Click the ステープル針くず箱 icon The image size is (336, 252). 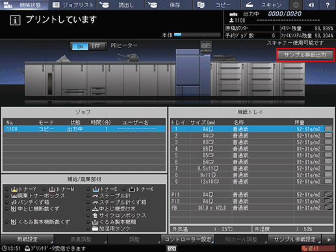(96, 203)
